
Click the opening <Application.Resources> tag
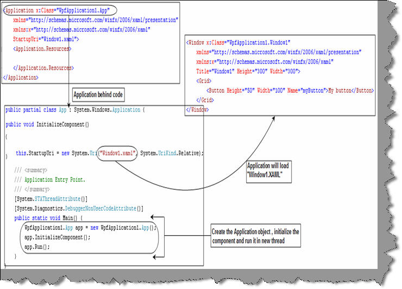tap(42, 49)
